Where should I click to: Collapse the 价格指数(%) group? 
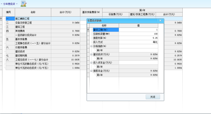(x=91, y=46)
